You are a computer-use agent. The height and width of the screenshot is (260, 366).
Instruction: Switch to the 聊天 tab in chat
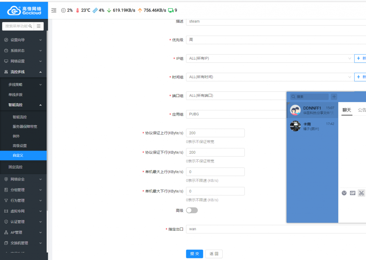pos(347,110)
